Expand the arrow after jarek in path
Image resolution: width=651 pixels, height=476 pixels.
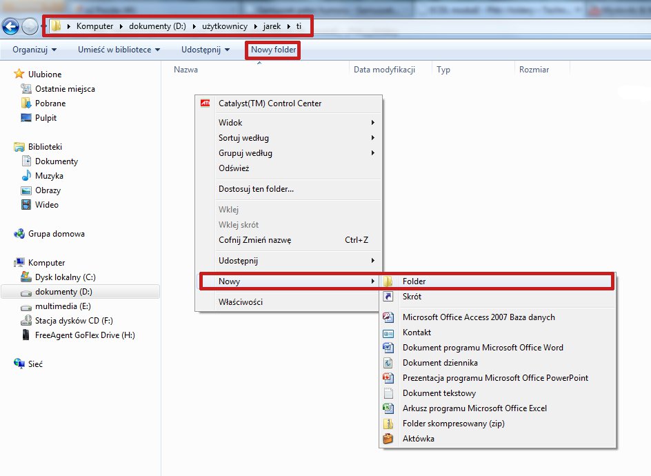pyautogui.click(x=288, y=26)
